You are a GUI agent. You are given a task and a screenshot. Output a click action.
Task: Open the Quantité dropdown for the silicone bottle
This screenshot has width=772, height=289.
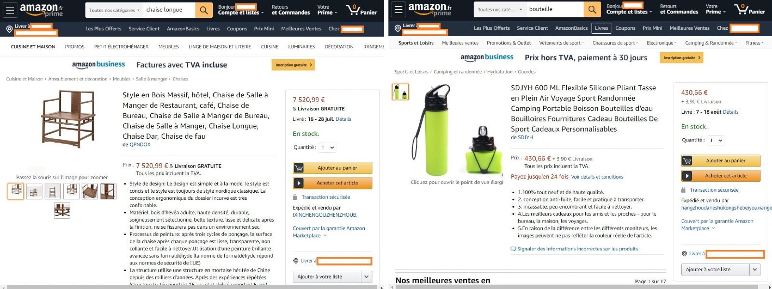point(716,141)
